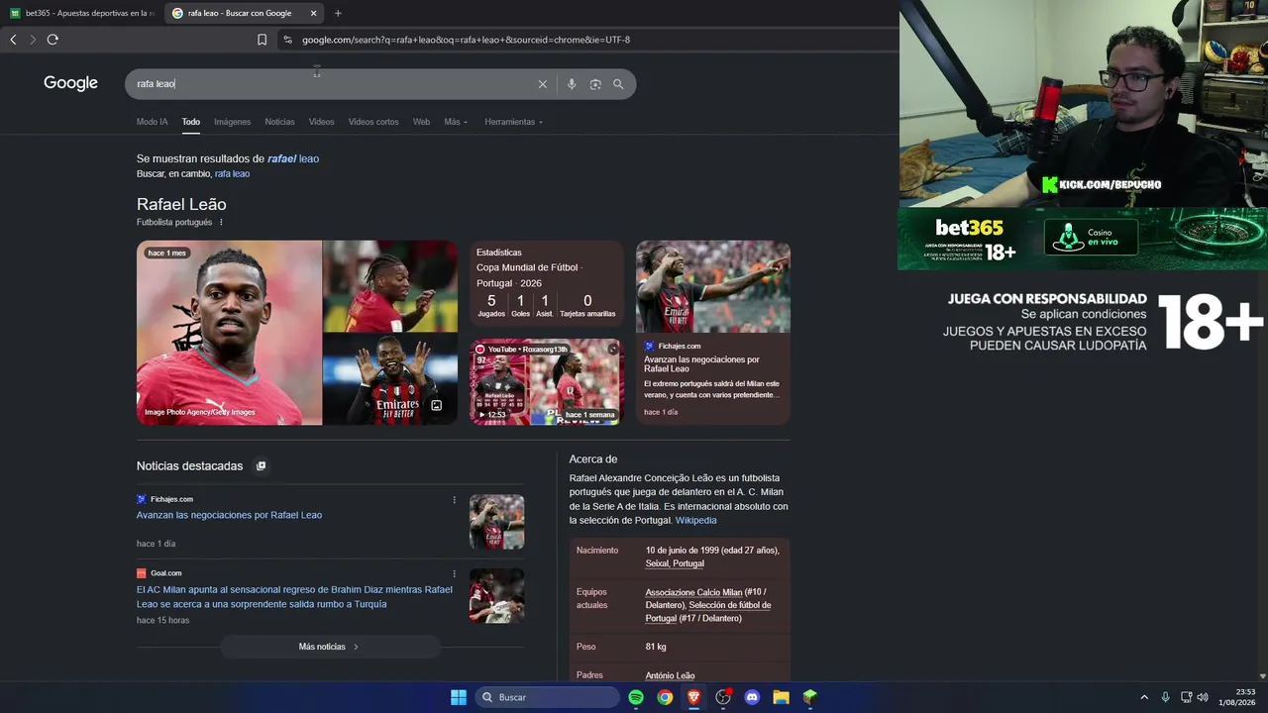Expand the Más search filter dropdown

(456, 122)
